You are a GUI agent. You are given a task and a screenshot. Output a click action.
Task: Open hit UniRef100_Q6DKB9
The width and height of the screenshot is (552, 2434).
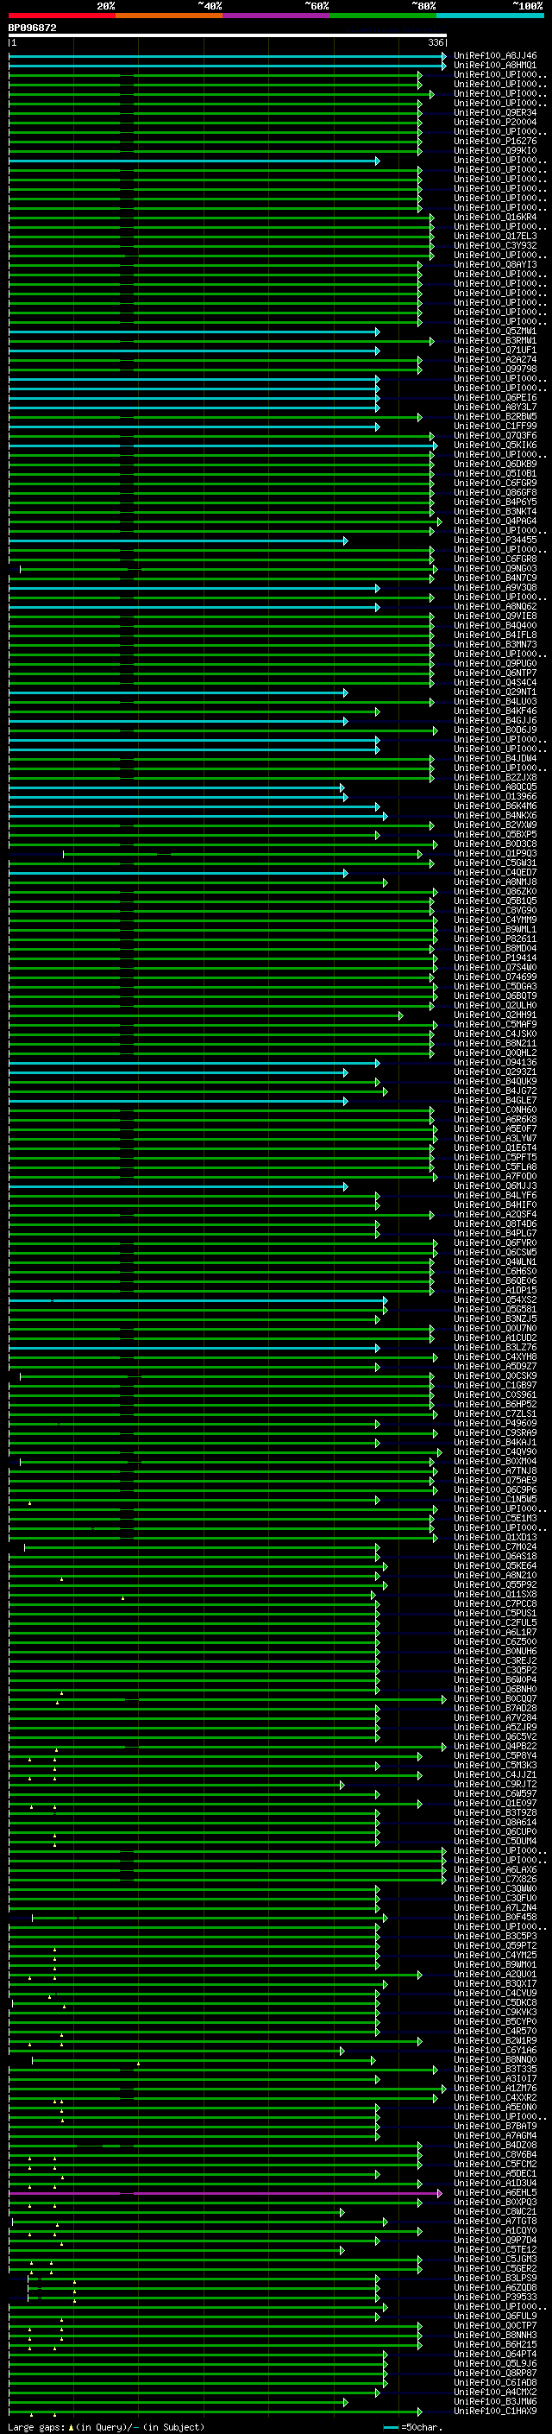click(x=494, y=464)
